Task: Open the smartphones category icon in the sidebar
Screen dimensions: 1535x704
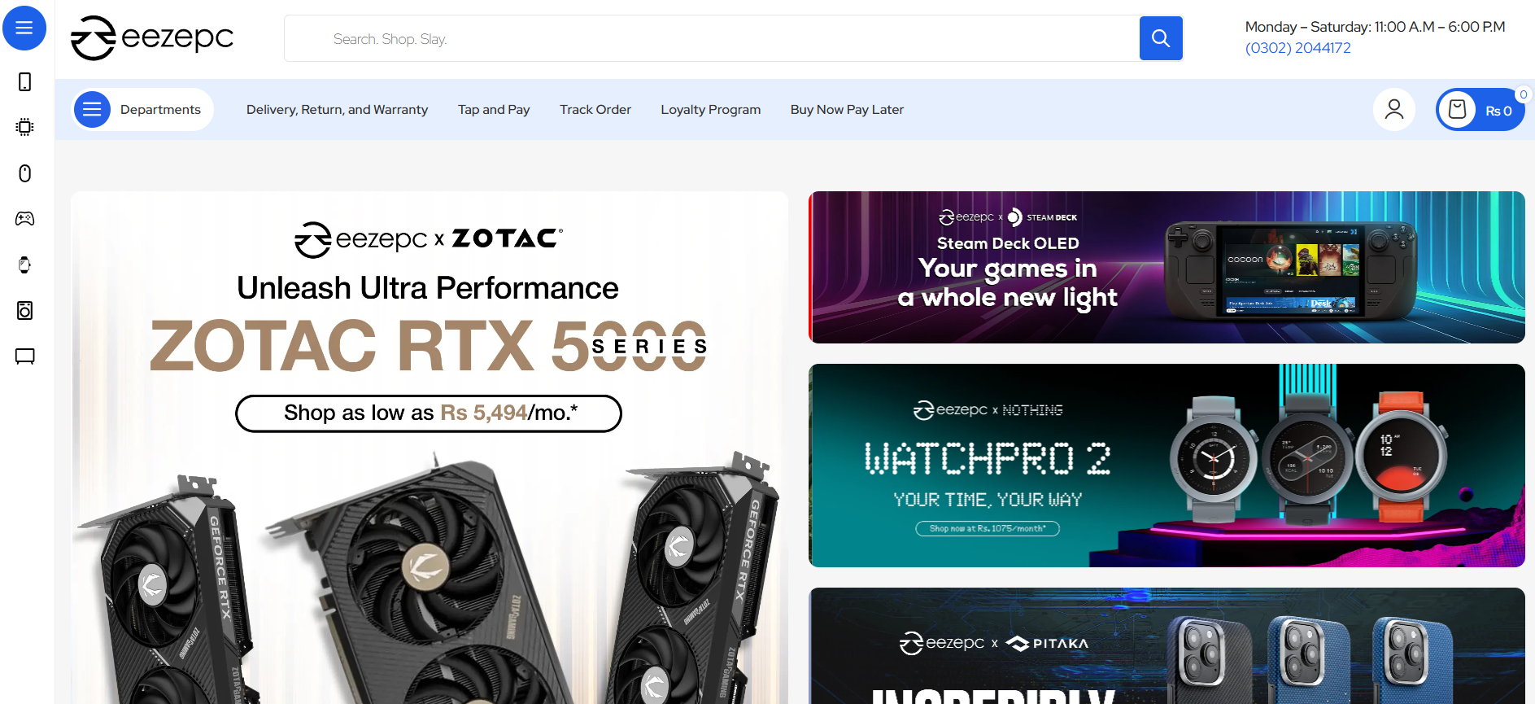Action: (25, 81)
